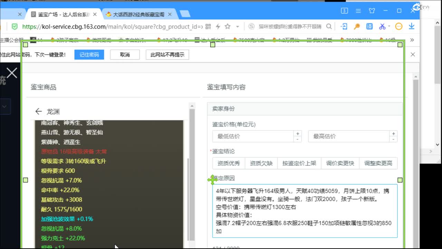The width and height of the screenshot is (442, 249).
Task: Click the 忽视抗混 +8.0% line
Action: pos(61,229)
